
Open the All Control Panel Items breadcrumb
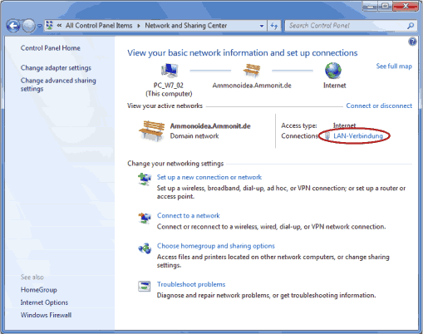click(99, 26)
